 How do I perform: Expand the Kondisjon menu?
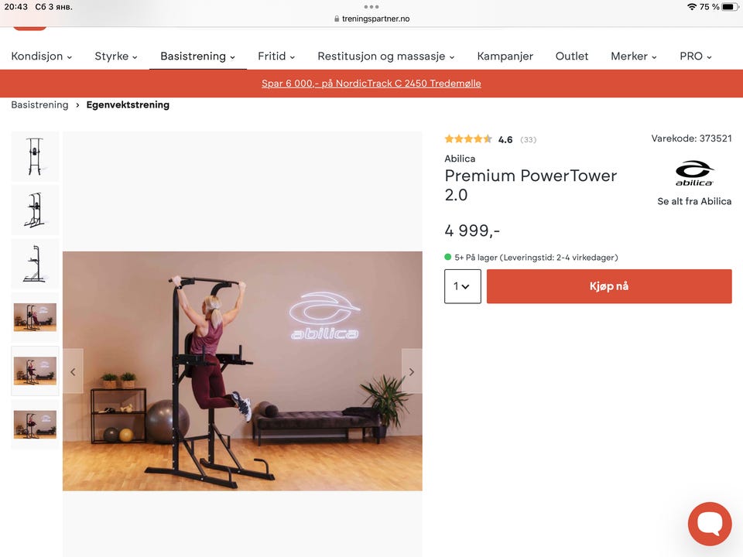click(42, 56)
